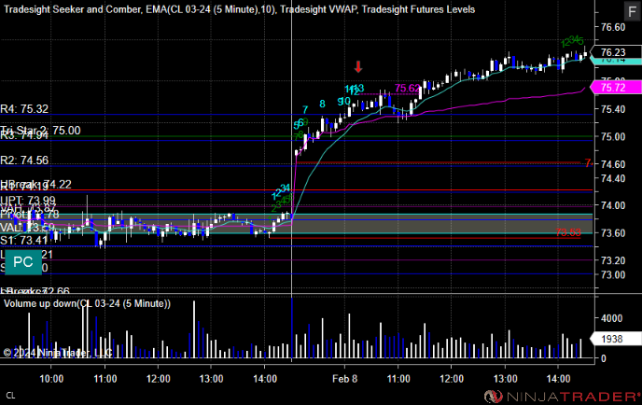The image size is (642, 405).
Task: Click the magenta 75.62 price label
Action: point(408,88)
